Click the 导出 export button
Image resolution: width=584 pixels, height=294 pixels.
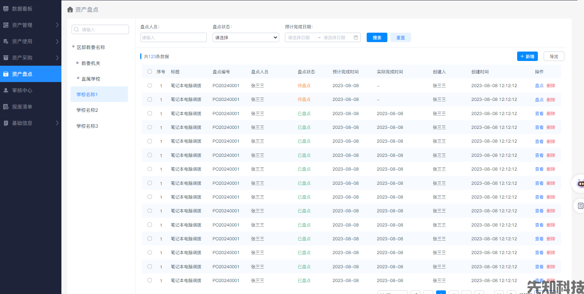point(554,56)
